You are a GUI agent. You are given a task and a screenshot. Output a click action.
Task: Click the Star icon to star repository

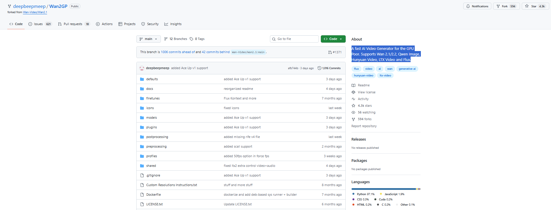click(x=527, y=6)
